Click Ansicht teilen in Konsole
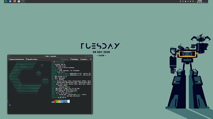The height and width of the screenshot is (119, 213). point(31,59)
